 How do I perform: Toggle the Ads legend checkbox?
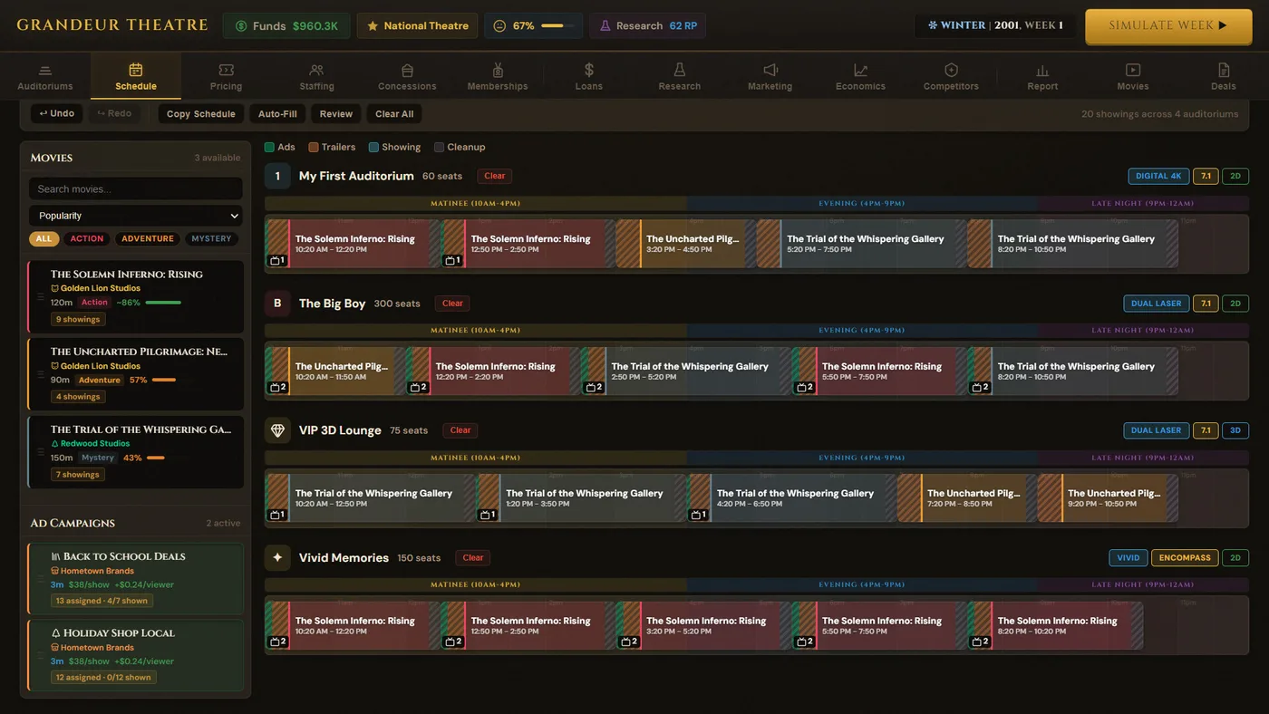point(269,147)
